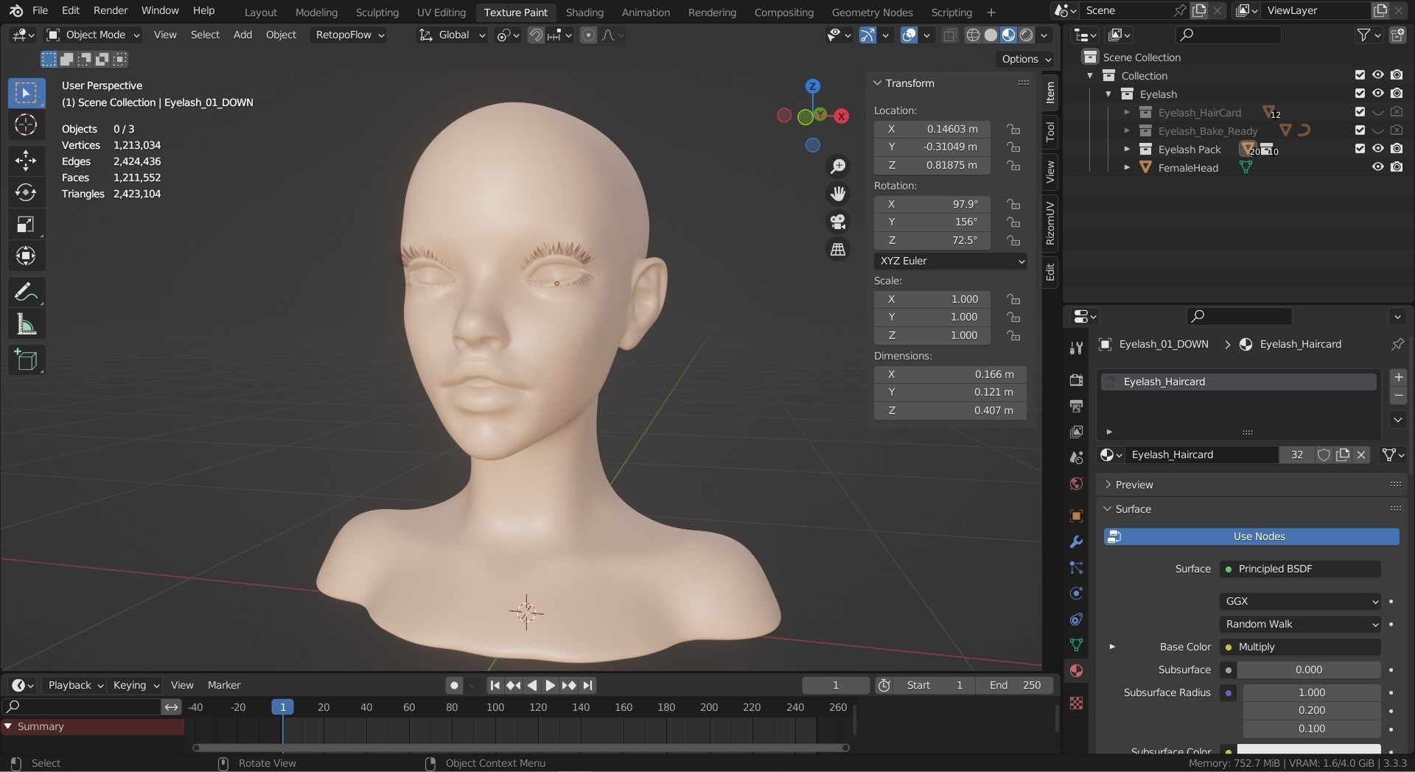Viewport: 1415px width, 772px height.
Task: Click the viewport zoom magnifier icon
Action: pyautogui.click(x=838, y=166)
